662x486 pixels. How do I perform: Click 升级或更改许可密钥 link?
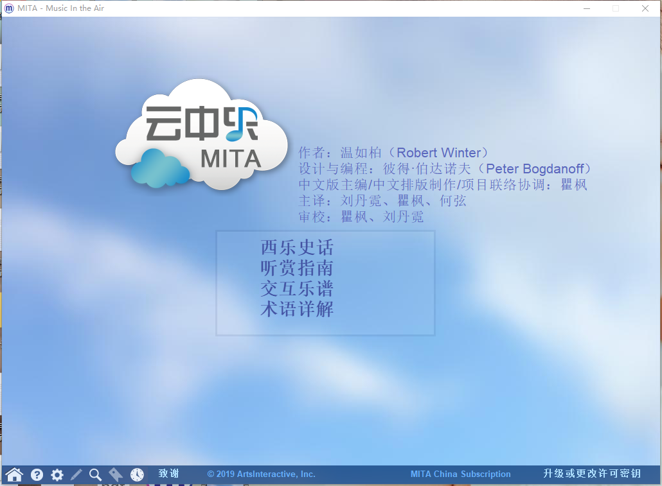click(x=592, y=474)
